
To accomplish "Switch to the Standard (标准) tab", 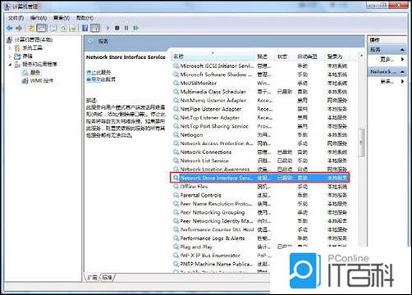I will (x=108, y=278).
